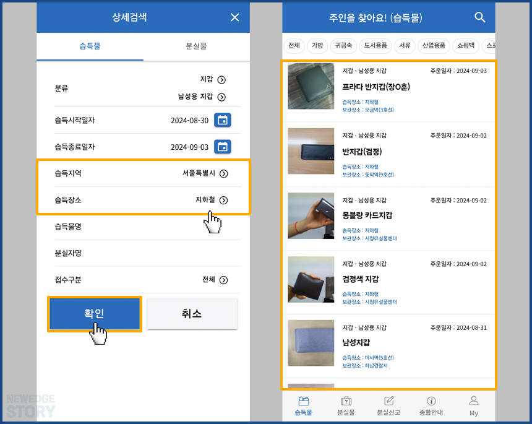Open search with the magnifier icon
This screenshot has width=532, height=424.
(x=481, y=18)
